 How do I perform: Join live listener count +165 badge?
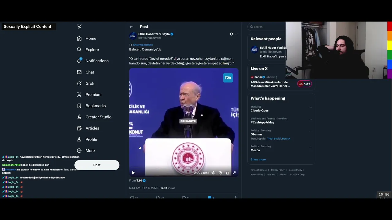(304, 84)
